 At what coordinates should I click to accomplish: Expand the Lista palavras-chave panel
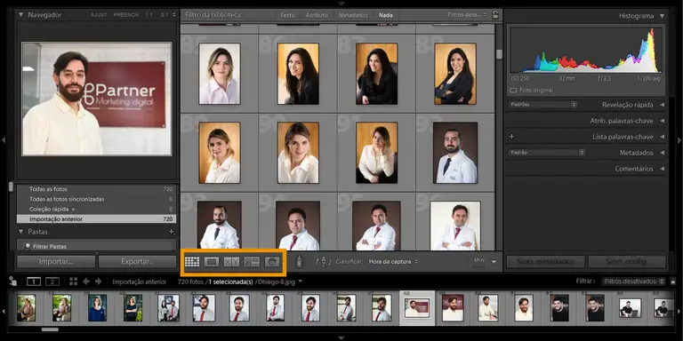[662, 137]
